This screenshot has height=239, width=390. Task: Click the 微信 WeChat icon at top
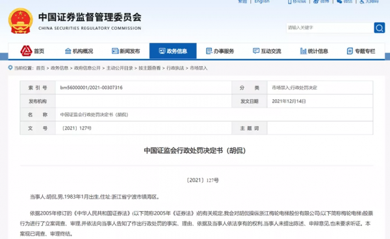point(339,1)
